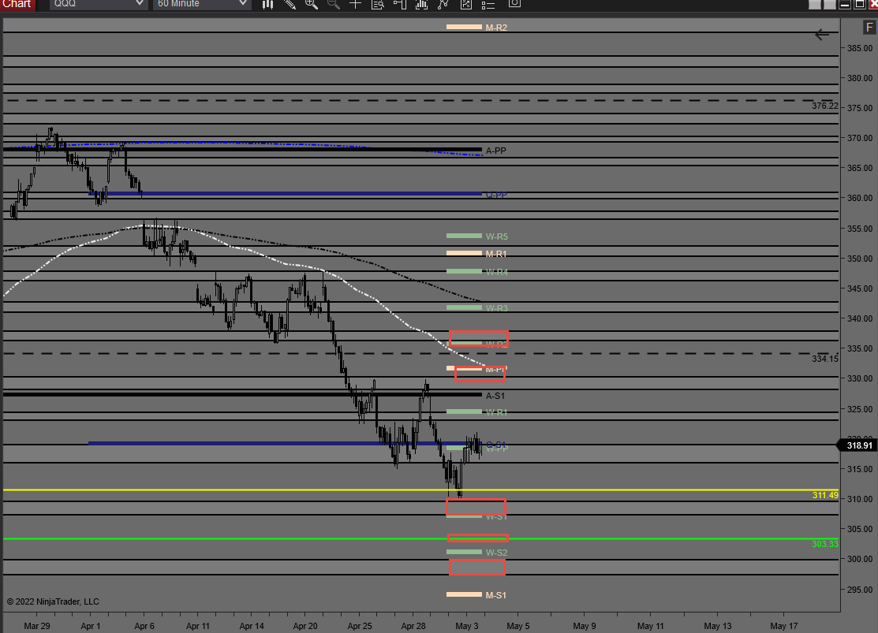Click the W-R3 pivot label
Viewport: 878px width, 633px height.
pos(497,308)
